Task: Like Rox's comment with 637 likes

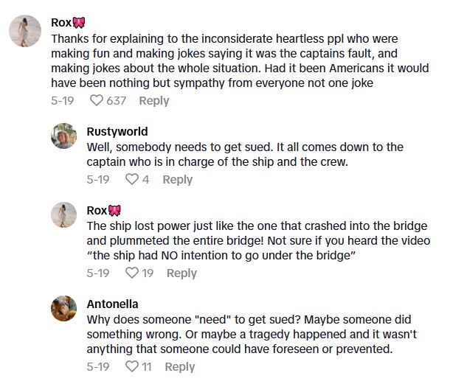Action: [x=95, y=101]
